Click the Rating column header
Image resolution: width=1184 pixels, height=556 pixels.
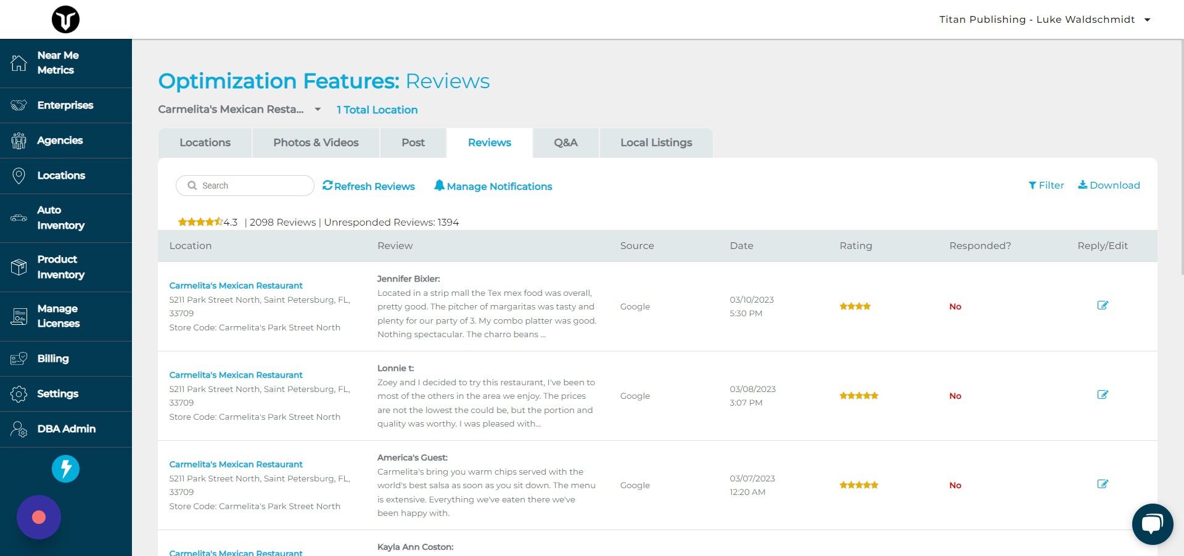tap(855, 245)
